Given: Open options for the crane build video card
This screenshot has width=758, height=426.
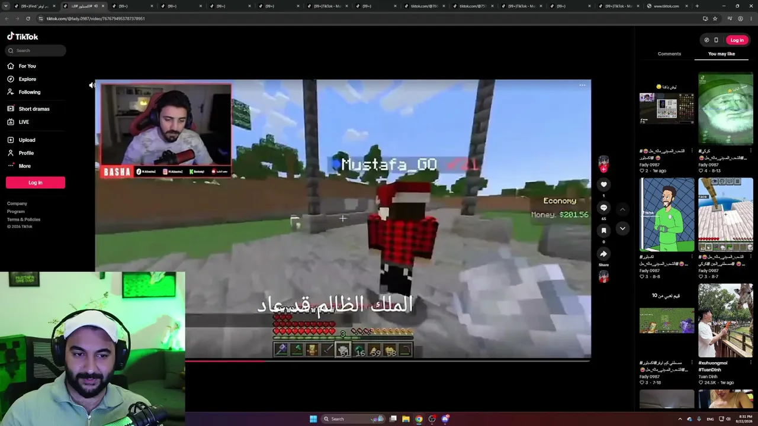Looking at the screenshot, I should (x=750, y=257).
